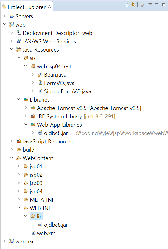Click the META-INF folder icon
The height and width of the screenshot is (249, 168).
coord(26,200)
